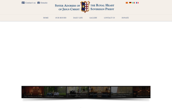The image size is (172, 108).
Task: Select Donate in the navigation bar
Action: pyautogui.click(x=125, y=18)
